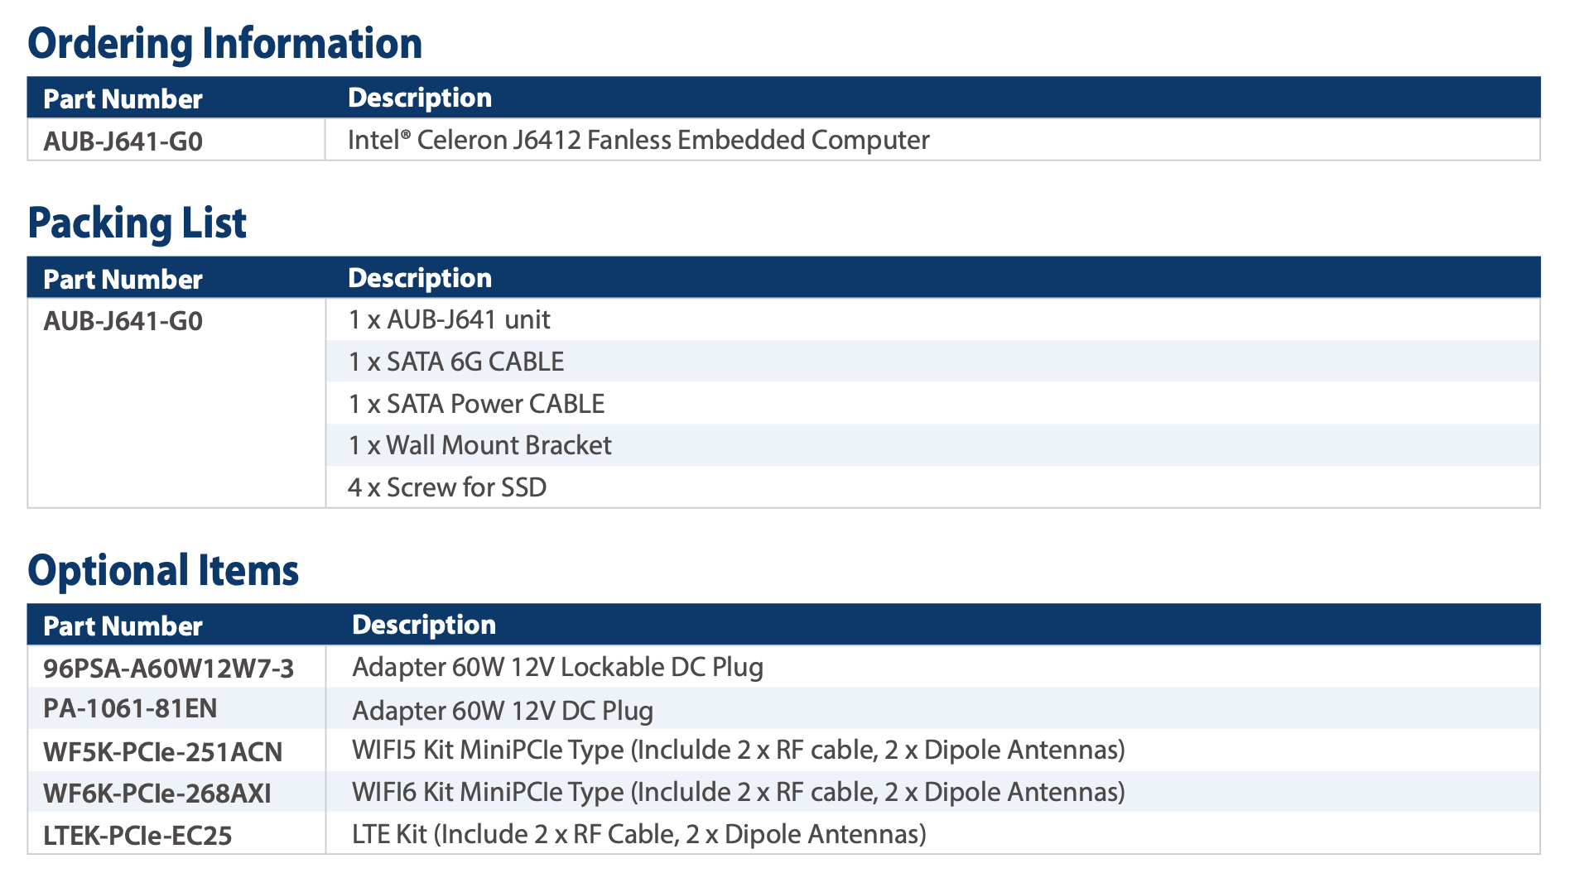The height and width of the screenshot is (892, 1575).
Task: Click the '1 x SATA Power CABLE' row
Action: [476, 404]
